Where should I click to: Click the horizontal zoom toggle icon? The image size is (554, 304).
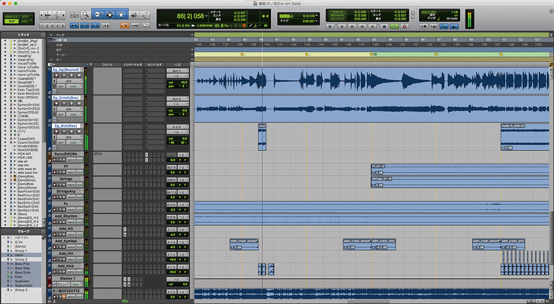(x=74, y=15)
